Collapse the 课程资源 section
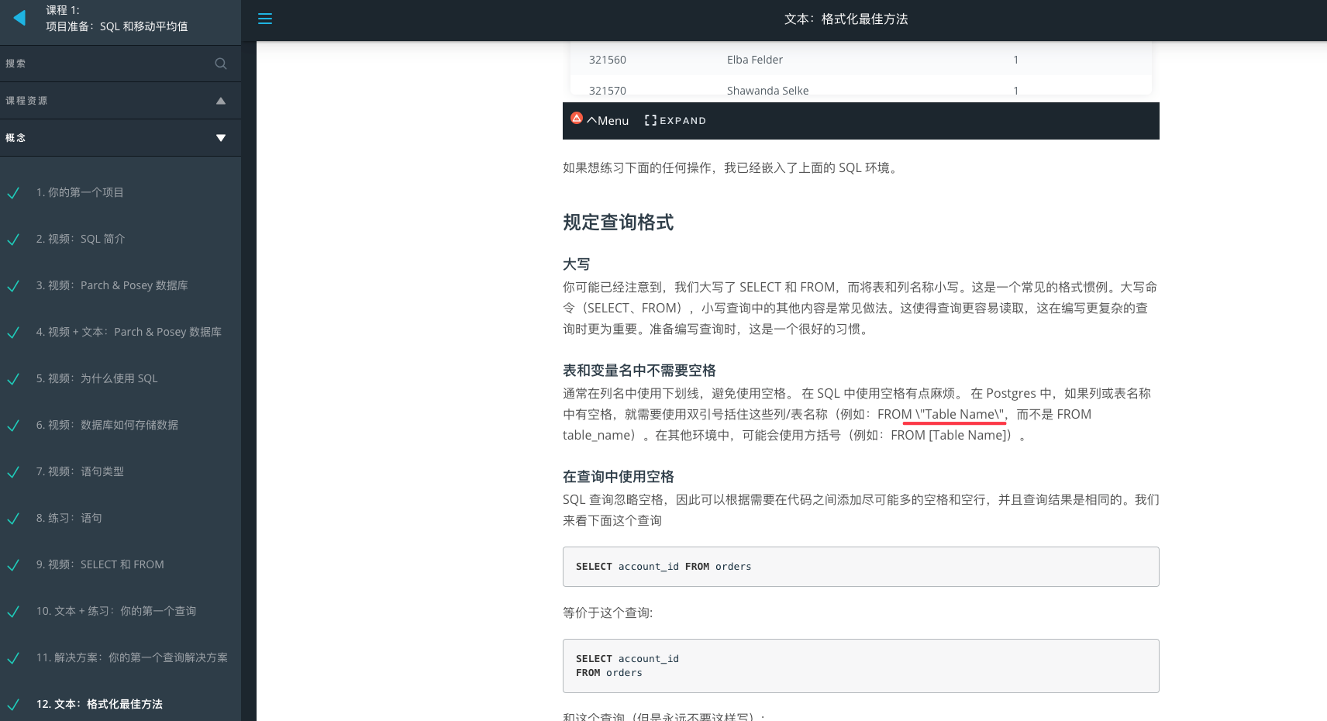Viewport: 1327px width, 721px height. click(220, 100)
